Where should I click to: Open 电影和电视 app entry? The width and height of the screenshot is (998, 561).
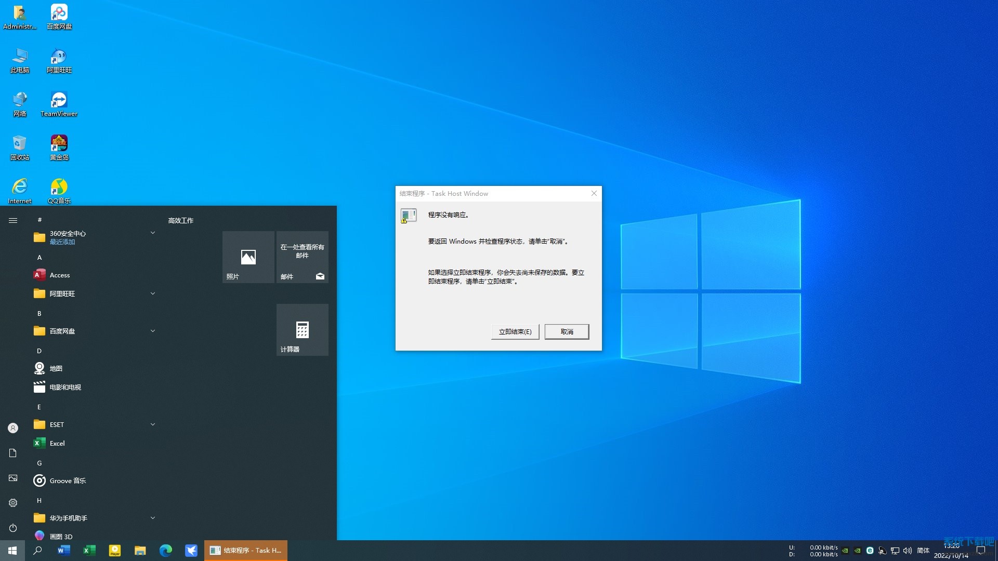tap(65, 387)
